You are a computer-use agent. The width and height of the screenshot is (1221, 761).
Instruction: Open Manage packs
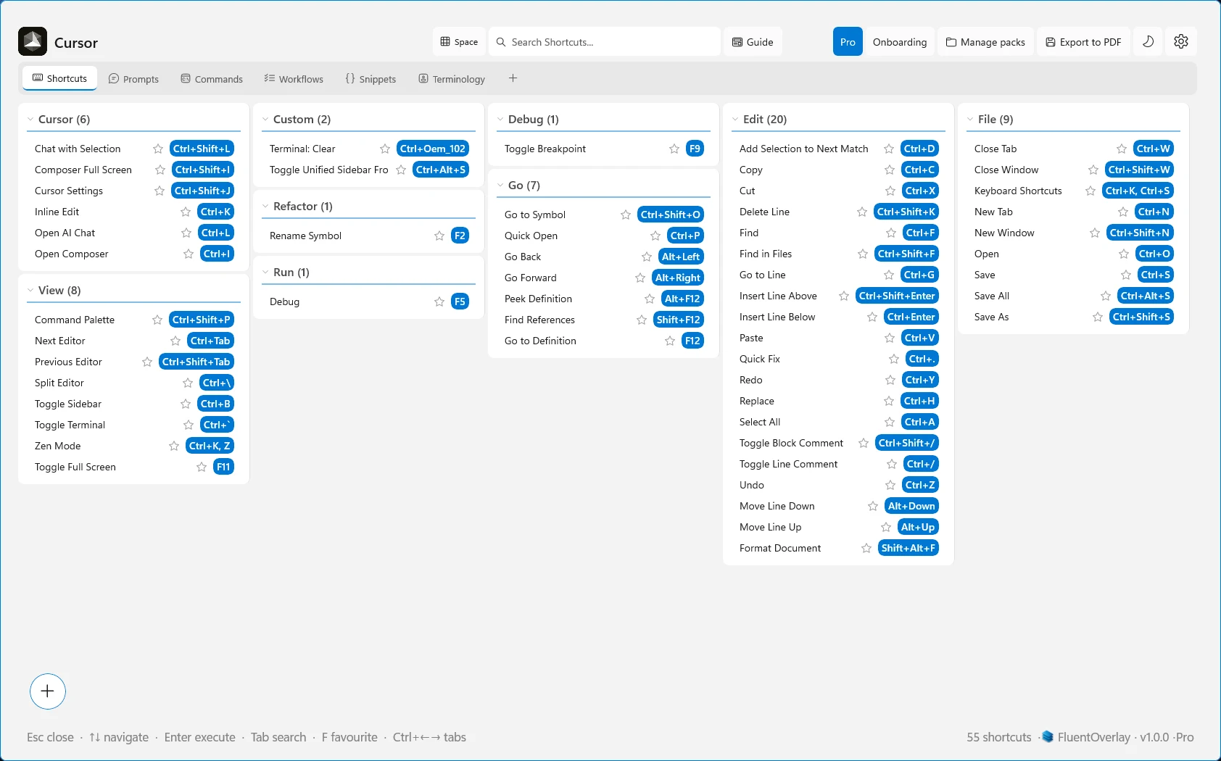(985, 41)
